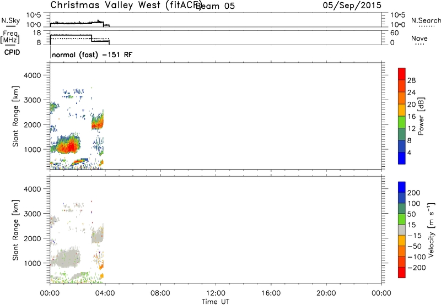
Task: Click the 4000 tick in the power panel
Action: (x=33, y=75)
